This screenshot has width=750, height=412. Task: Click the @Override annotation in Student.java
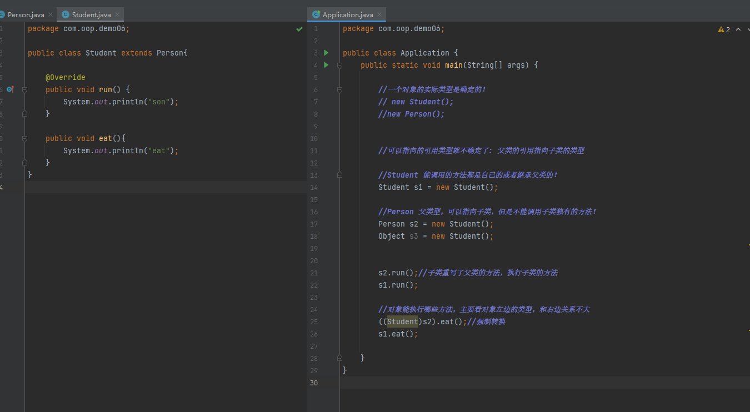click(65, 77)
